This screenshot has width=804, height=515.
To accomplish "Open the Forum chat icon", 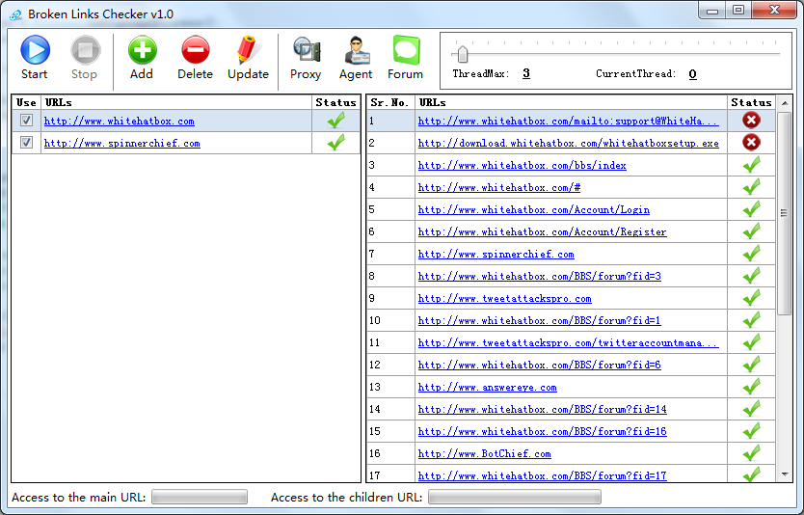I will (x=406, y=50).
